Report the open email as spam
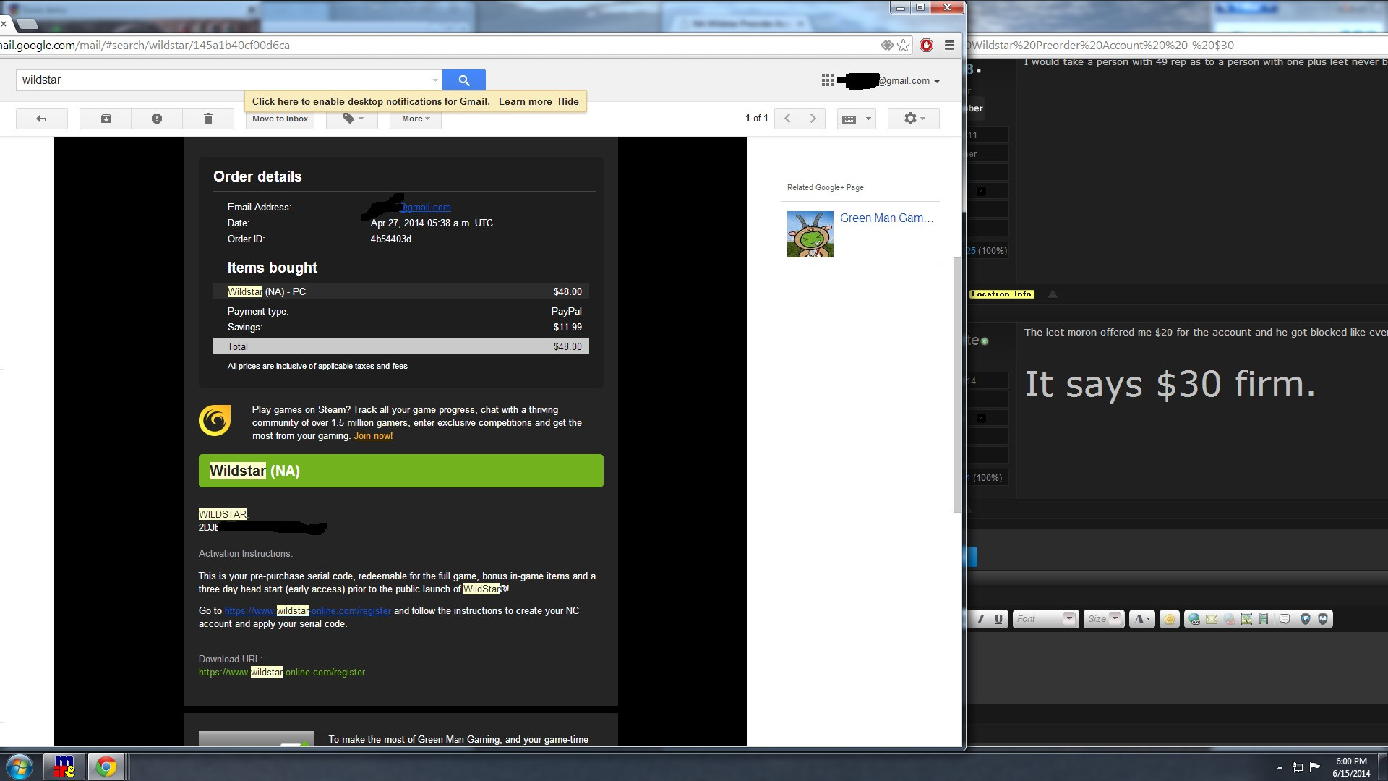Screen dimensions: 1388x781 click(x=157, y=119)
